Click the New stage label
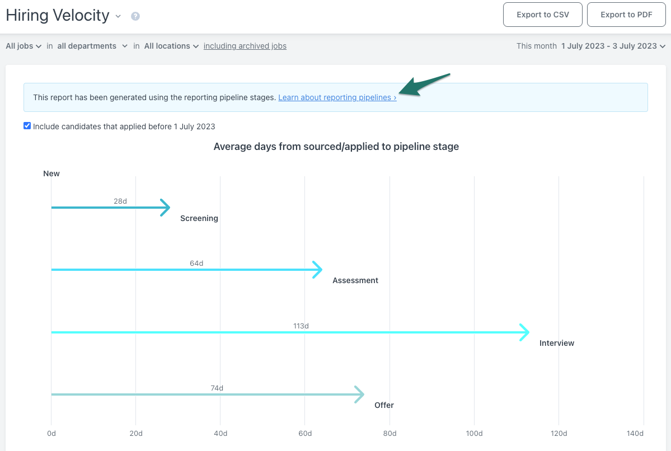The image size is (671, 451). pyautogui.click(x=51, y=173)
